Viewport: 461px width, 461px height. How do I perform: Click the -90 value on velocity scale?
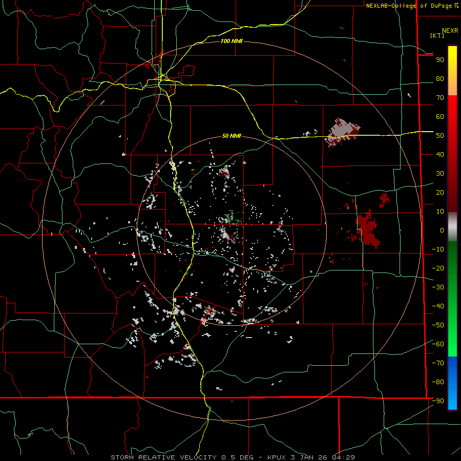(x=438, y=401)
